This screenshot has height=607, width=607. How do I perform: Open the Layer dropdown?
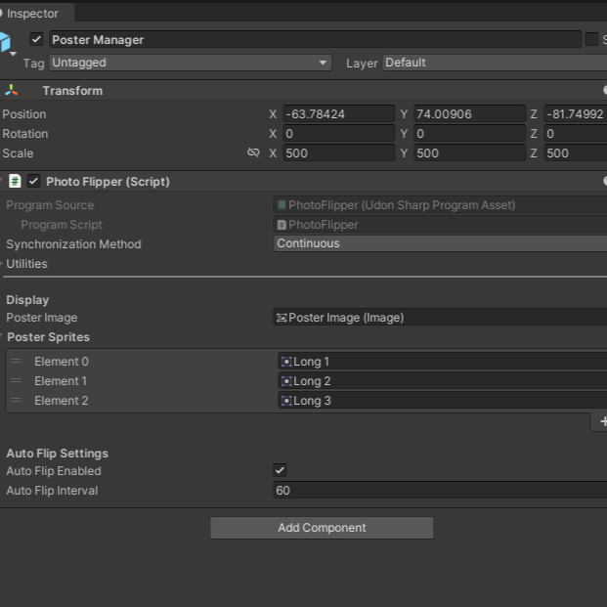click(493, 63)
